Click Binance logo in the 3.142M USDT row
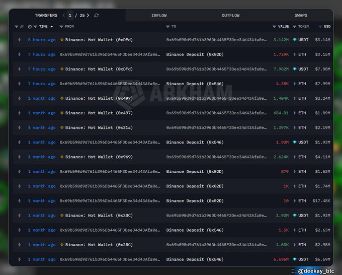 click(x=62, y=40)
